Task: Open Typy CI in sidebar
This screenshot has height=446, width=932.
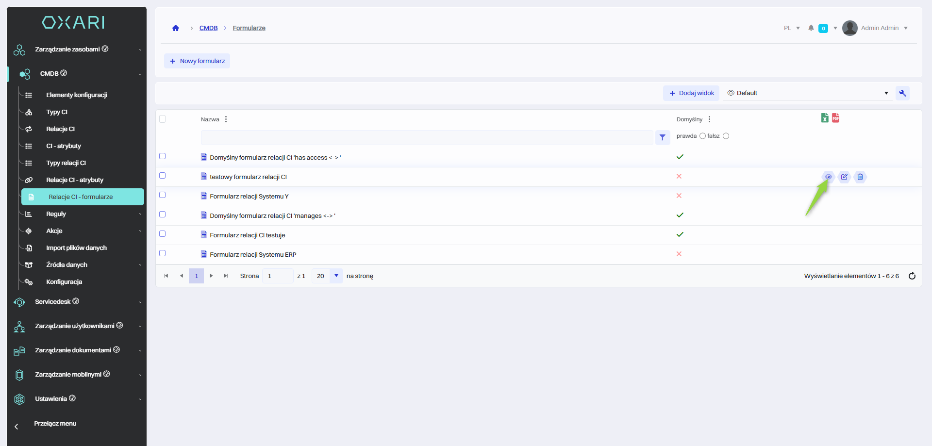Action: tap(57, 112)
